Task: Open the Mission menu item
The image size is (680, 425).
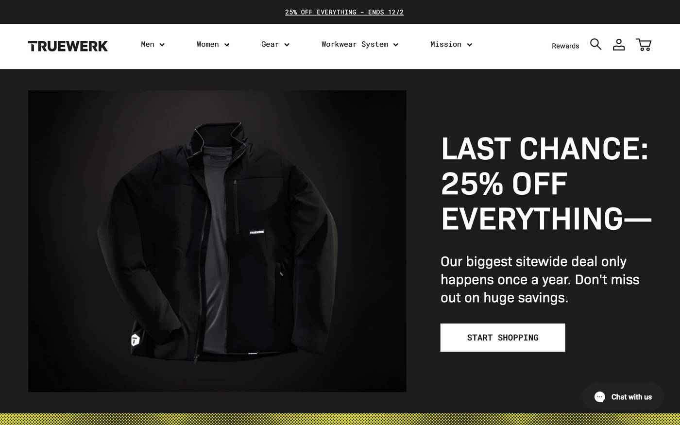Action: coord(446,44)
